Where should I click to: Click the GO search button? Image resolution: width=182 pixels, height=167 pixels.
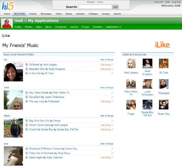click(x=115, y=7)
